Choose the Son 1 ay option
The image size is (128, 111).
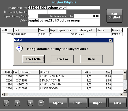tap(62, 59)
